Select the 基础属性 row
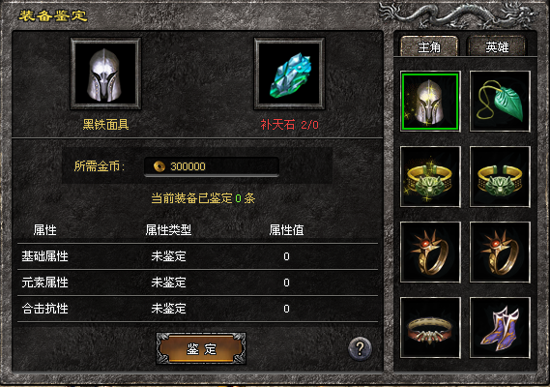550x387 pixels. (x=197, y=256)
